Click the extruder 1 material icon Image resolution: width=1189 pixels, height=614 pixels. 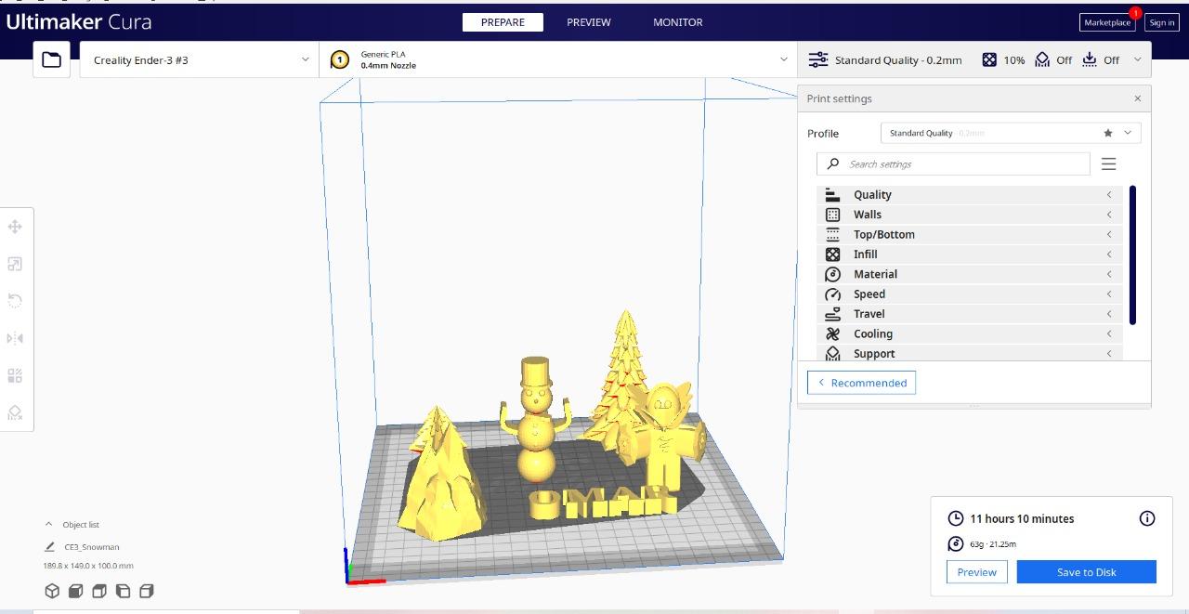pos(340,59)
